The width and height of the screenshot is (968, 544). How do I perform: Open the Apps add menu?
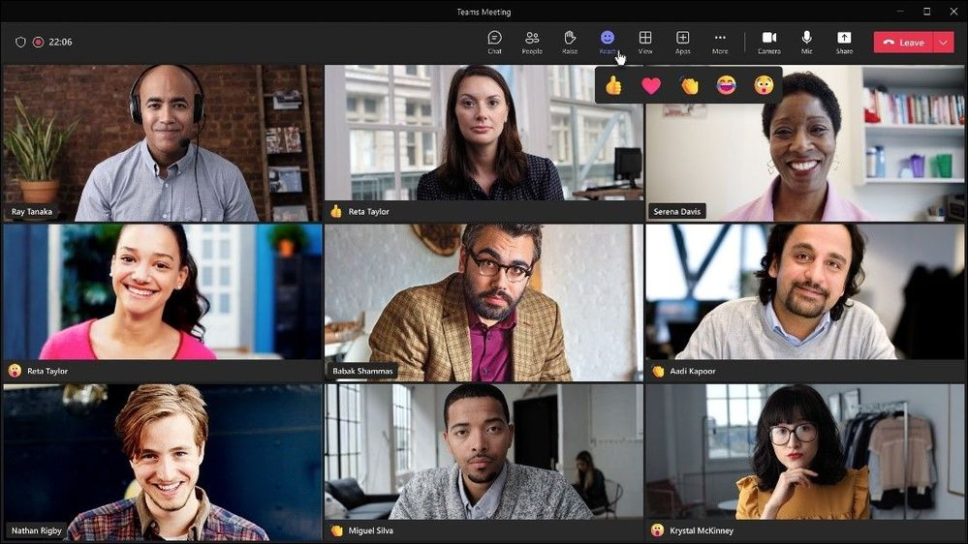pyautogui.click(x=683, y=41)
